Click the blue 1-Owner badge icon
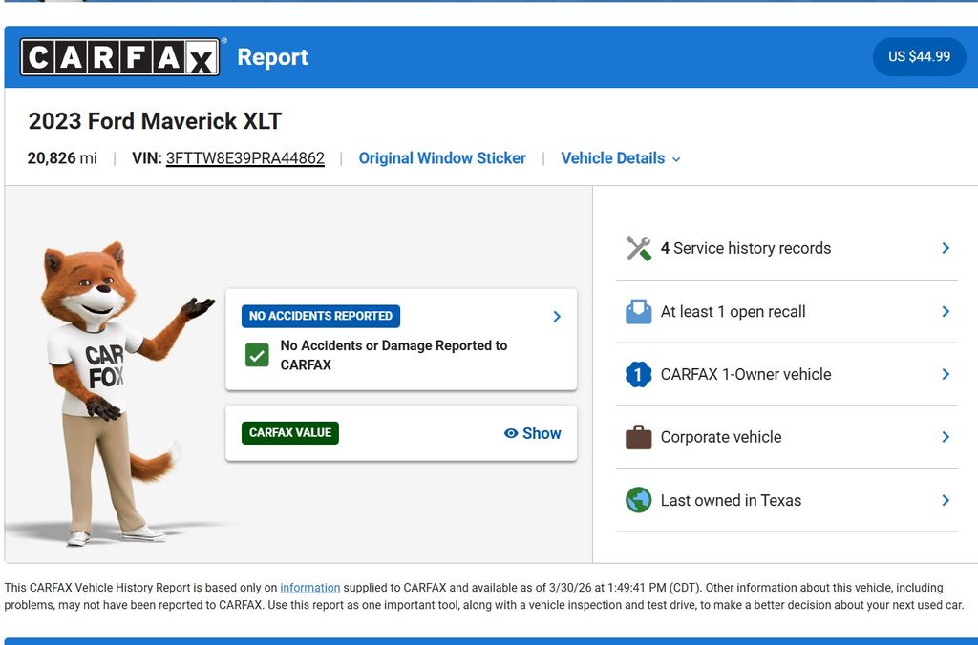Viewport: 978px width, 645px height. coord(638,375)
